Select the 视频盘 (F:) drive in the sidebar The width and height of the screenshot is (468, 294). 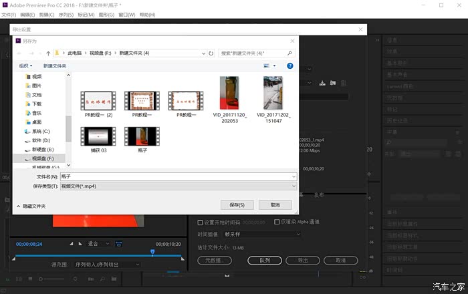39,159
